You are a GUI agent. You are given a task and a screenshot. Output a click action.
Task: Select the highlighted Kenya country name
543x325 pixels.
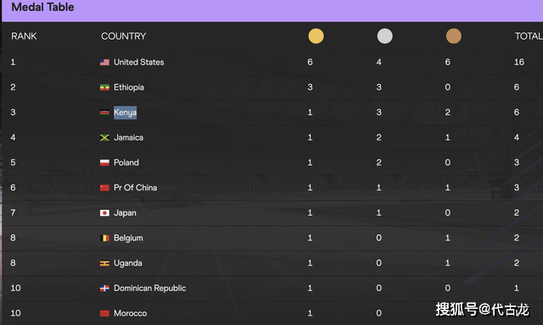(125, 113)
